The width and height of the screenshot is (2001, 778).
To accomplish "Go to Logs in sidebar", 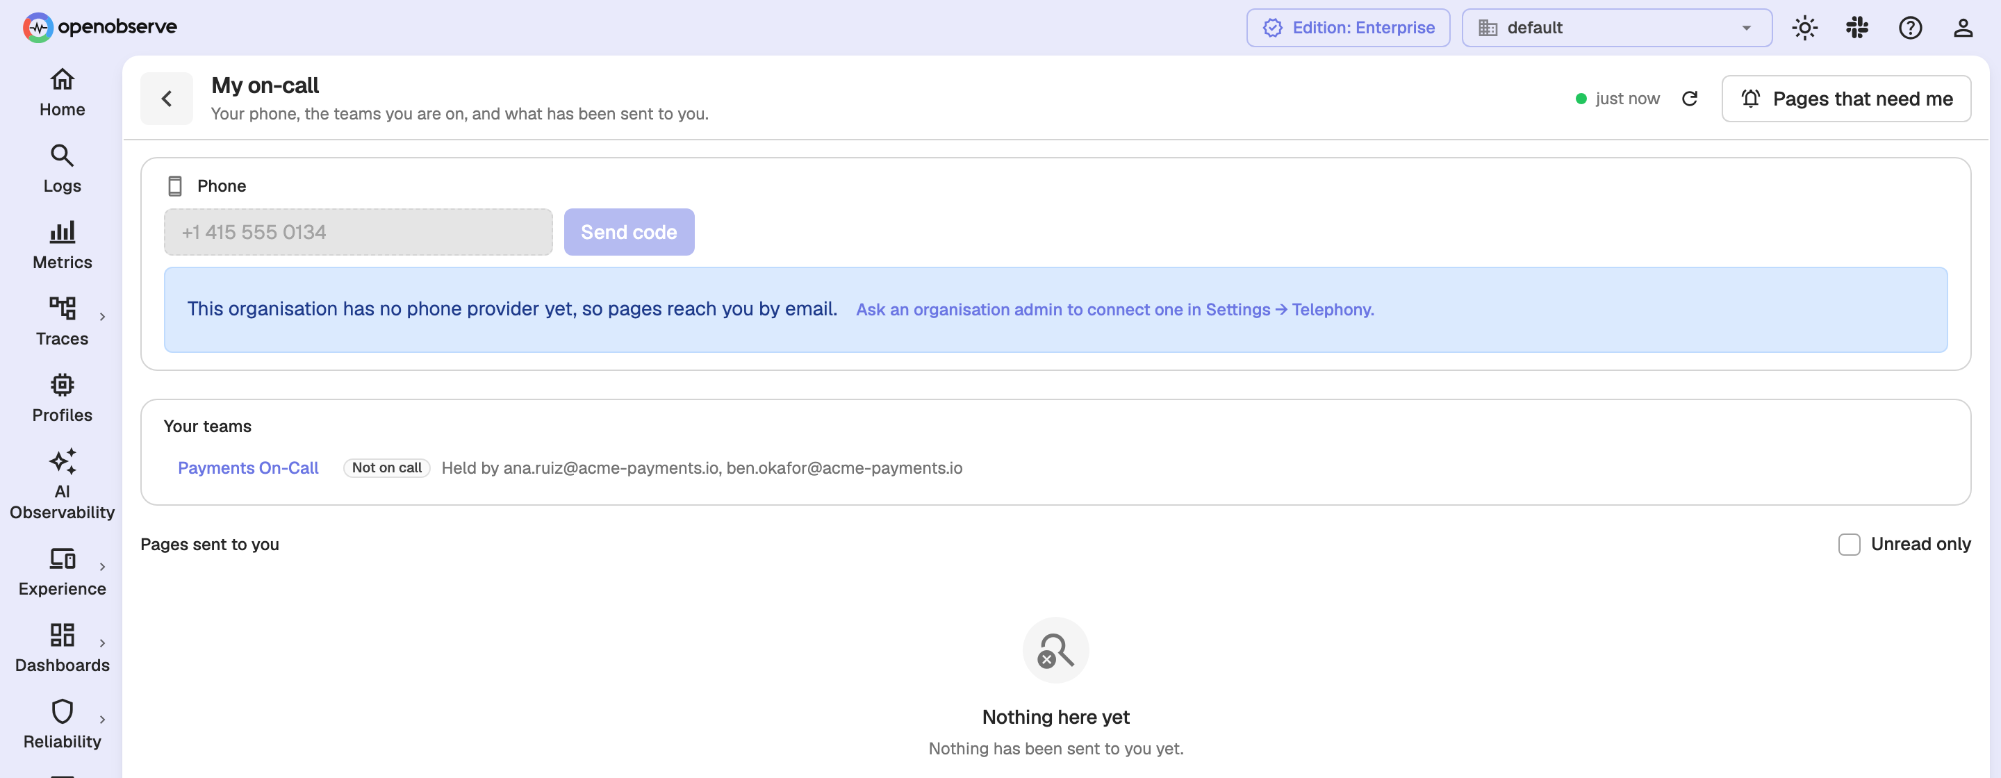I will click(62, 169).
